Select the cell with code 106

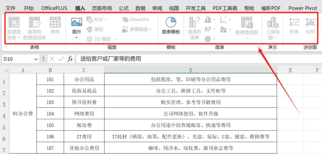click(50, 136)
